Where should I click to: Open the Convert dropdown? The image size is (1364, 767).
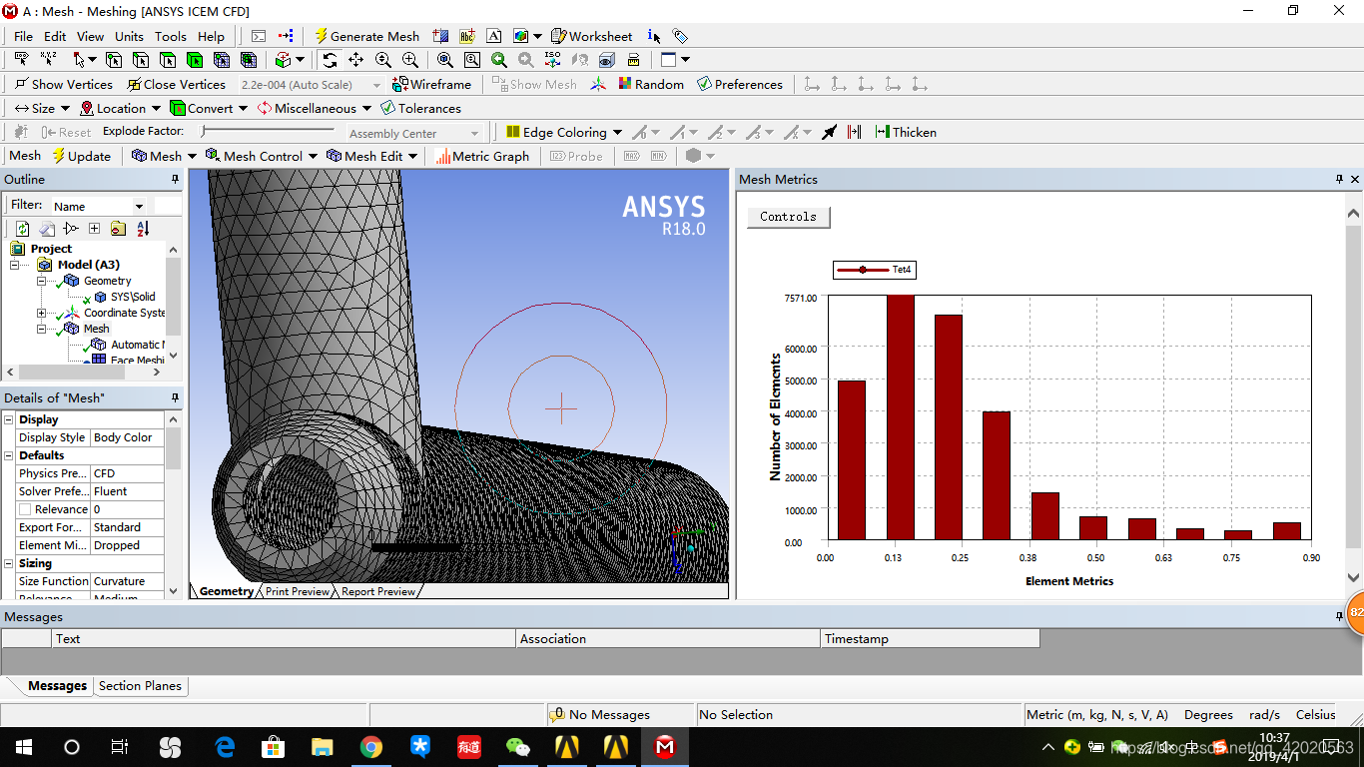click(209, 108)
